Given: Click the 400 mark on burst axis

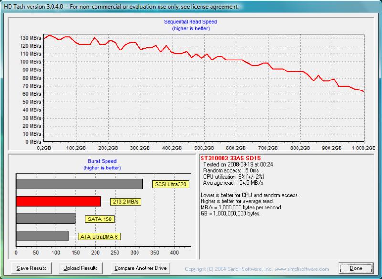Looking at the screenshot, I should 174,253.
